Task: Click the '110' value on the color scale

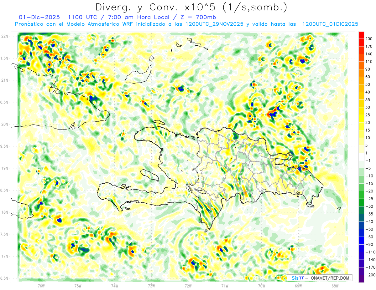Action: 369,62
